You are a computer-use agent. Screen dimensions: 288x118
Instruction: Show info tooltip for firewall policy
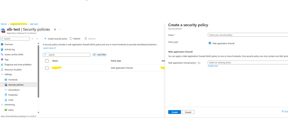click(199, 63)
